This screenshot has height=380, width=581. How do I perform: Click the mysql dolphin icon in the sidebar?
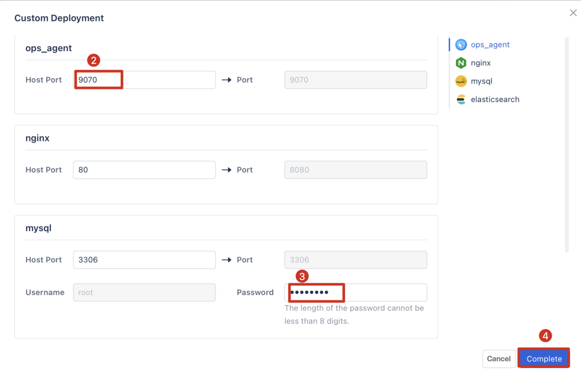coord(461,81)
